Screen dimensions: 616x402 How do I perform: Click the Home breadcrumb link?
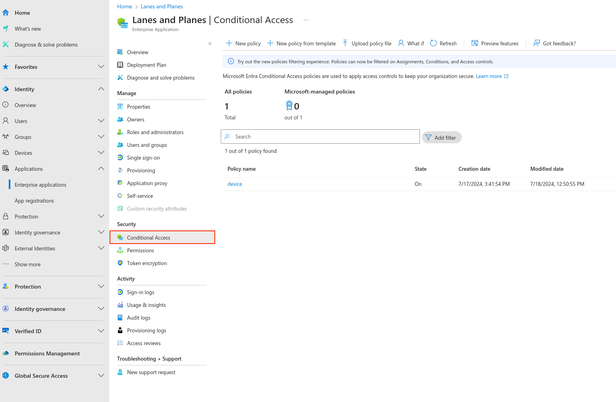click(125, 6)
